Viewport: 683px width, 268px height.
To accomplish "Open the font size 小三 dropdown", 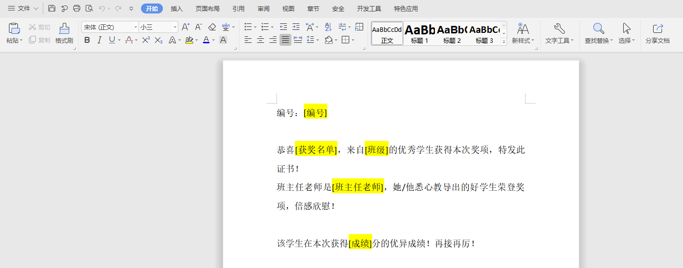I will click(175, 27).
